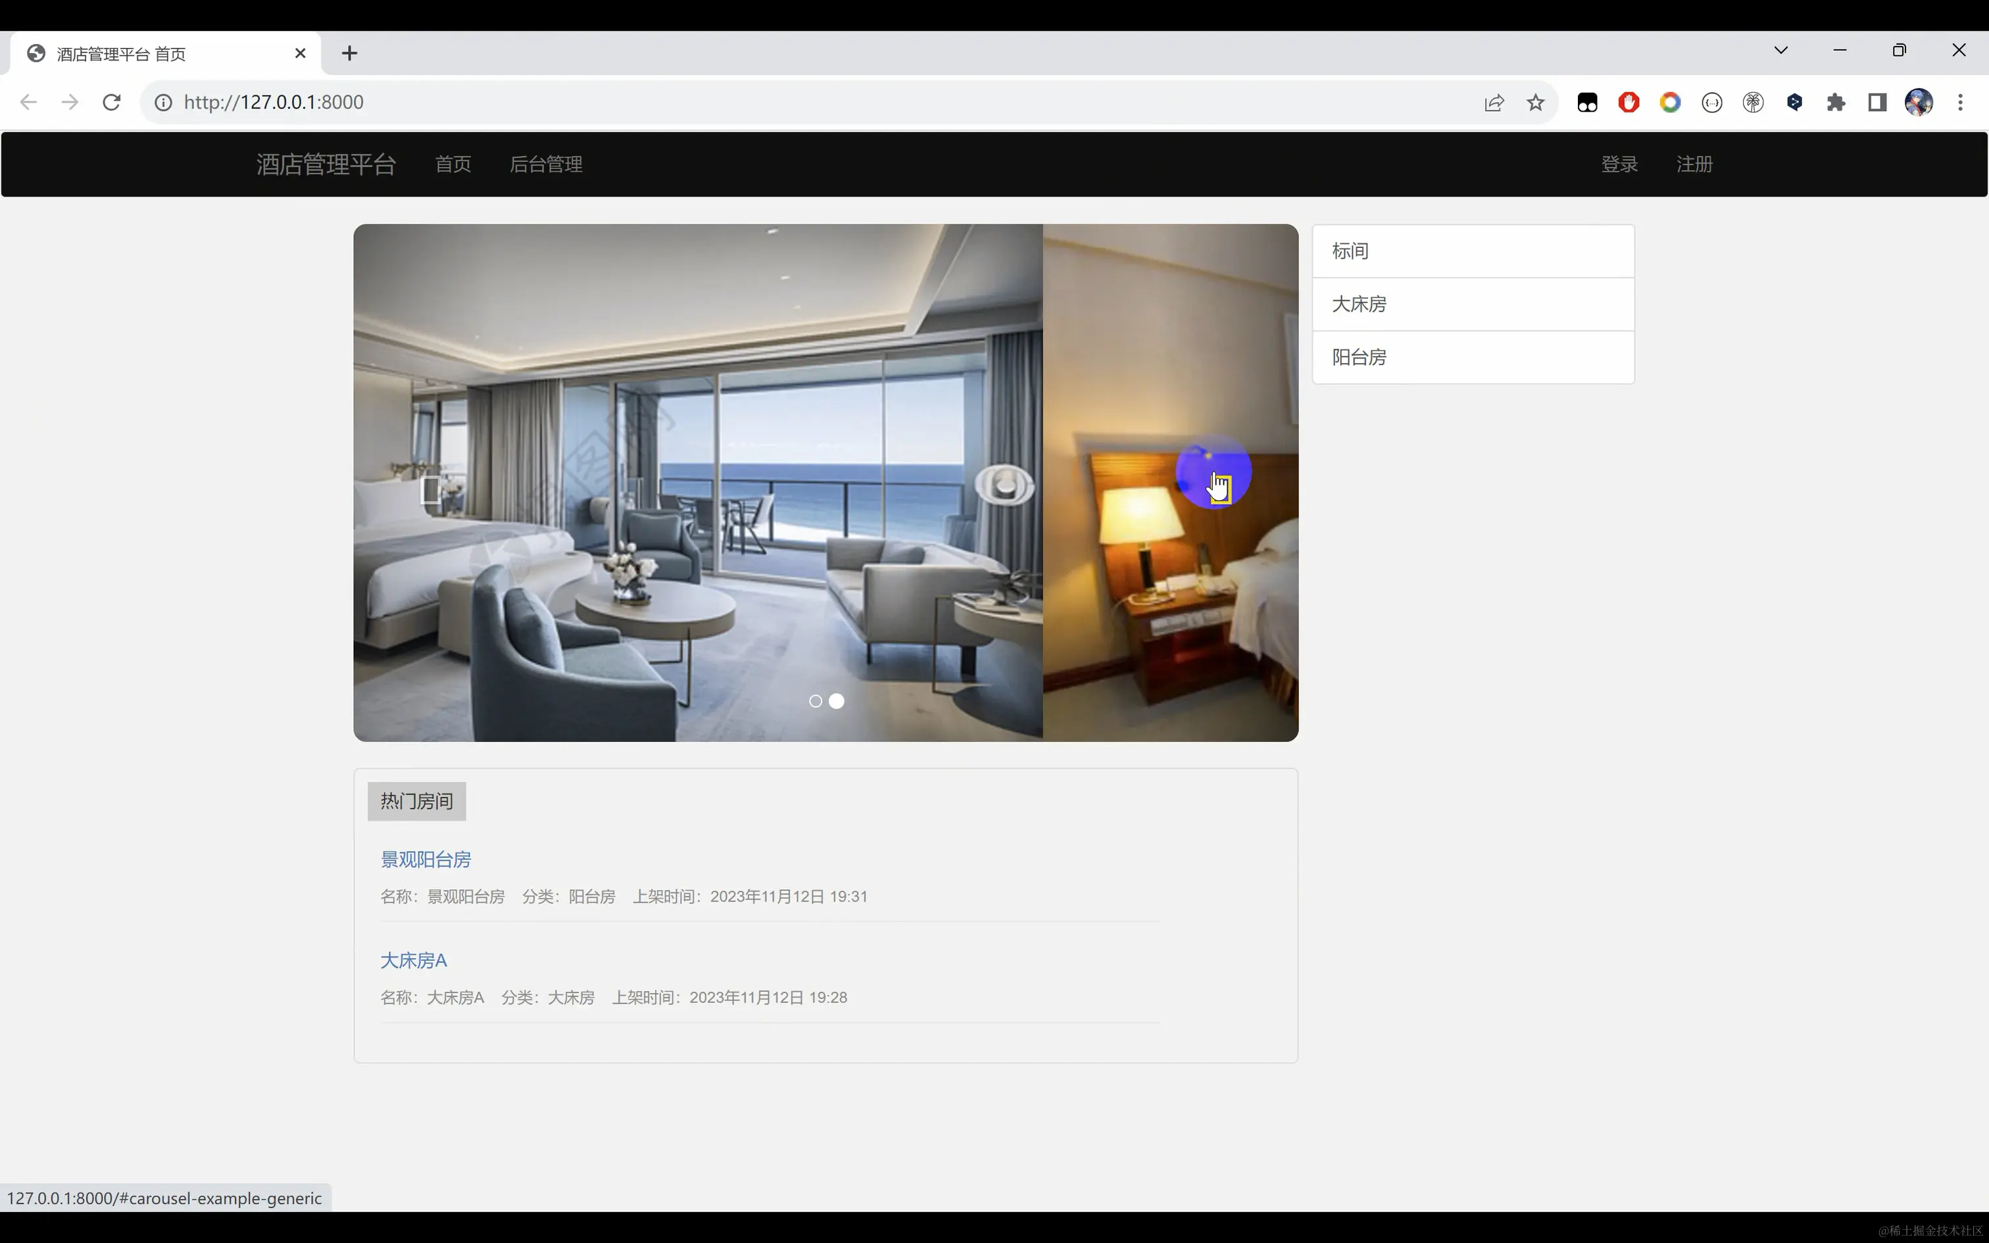Open the puzzle-piece Extensions menu icon
The image size is (1989, 1243).
coord(1835,102)
